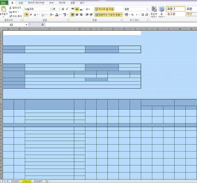
Task: Open the clipboard (클립보드) dialog launcher
Action: click(22, 20)
